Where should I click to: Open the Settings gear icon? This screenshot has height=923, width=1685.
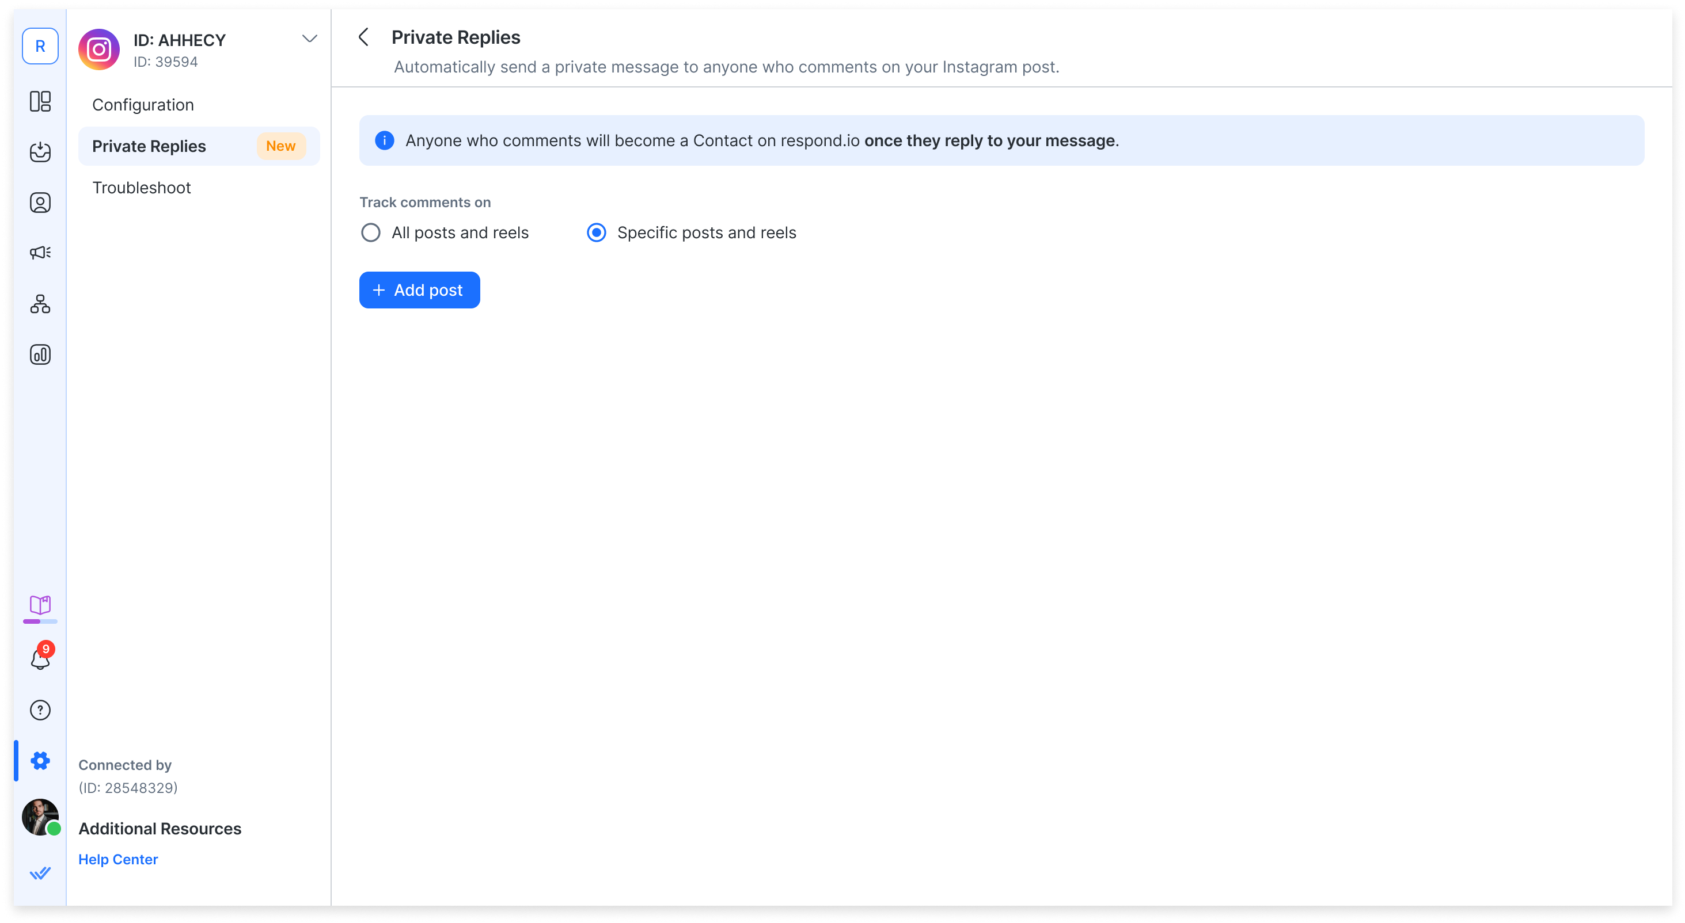[x=40, y=760]
